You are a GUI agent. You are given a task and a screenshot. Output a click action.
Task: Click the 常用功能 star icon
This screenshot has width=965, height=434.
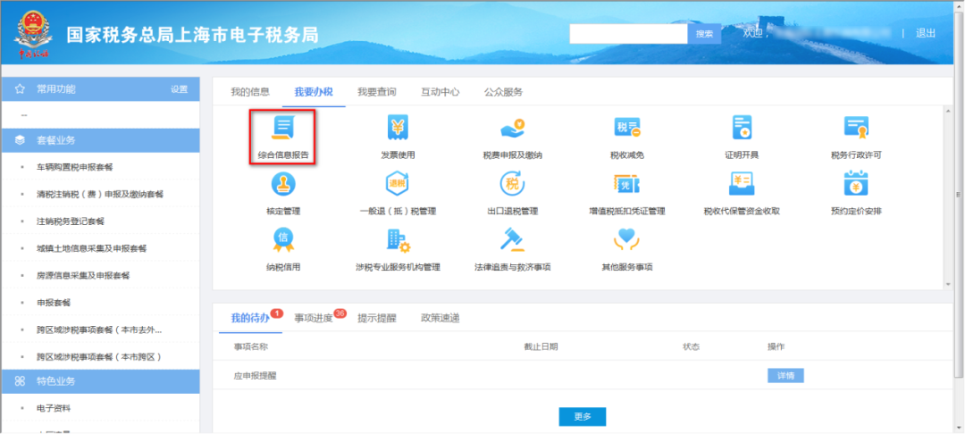point(20,89)
